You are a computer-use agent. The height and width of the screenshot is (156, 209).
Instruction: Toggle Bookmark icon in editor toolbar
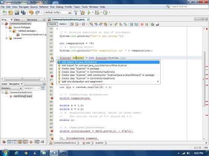125,24
